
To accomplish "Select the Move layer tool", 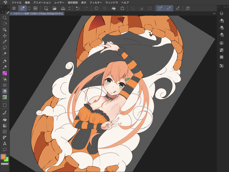I will [x=5, y=36].
